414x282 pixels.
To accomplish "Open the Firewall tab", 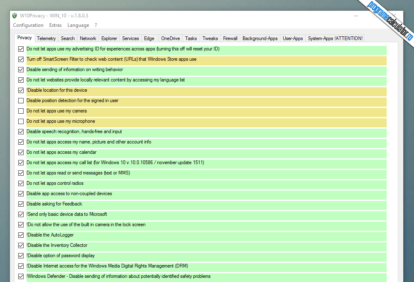I will pyautogui.click(x=230, y=38).
